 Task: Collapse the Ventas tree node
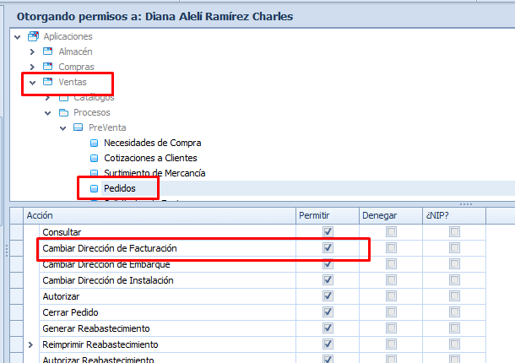point(32,82)
